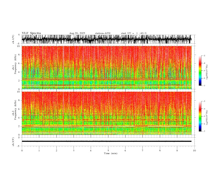The width and height of the screenshot is (219, 169).
Task: Click the "start UT = 1:40:0" text
Action: pyautogui.click(x=134, y=33)
